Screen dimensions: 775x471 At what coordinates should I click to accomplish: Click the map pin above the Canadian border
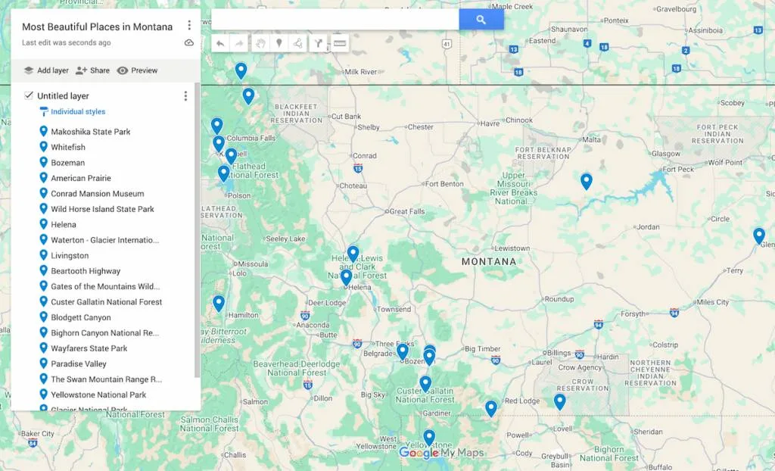(x=241, y=71)
